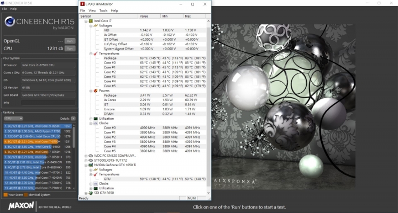Click the Cinebench logo sphere icon
This screenshot has height=213, width=398.
point(9,22)
